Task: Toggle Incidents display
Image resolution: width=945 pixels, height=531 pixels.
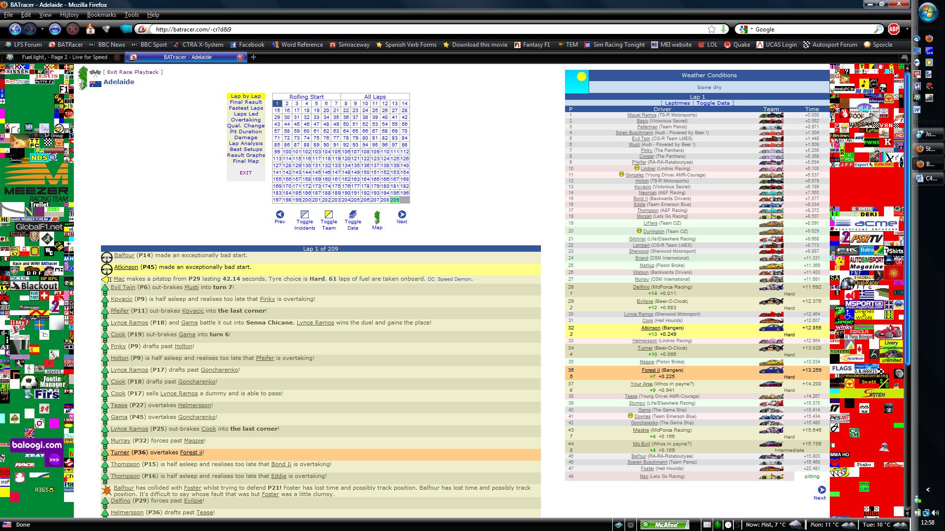Action: coord(304,214)
